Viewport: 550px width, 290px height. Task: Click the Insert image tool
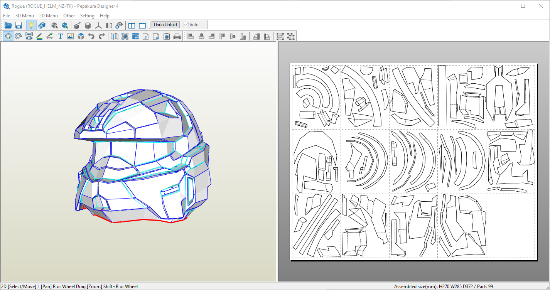70,37
